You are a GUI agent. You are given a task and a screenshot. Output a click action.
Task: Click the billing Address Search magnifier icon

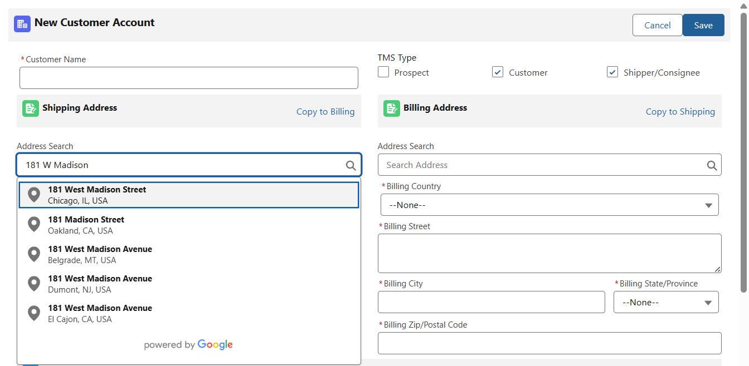pyautogui.click(x=712, y=165)
